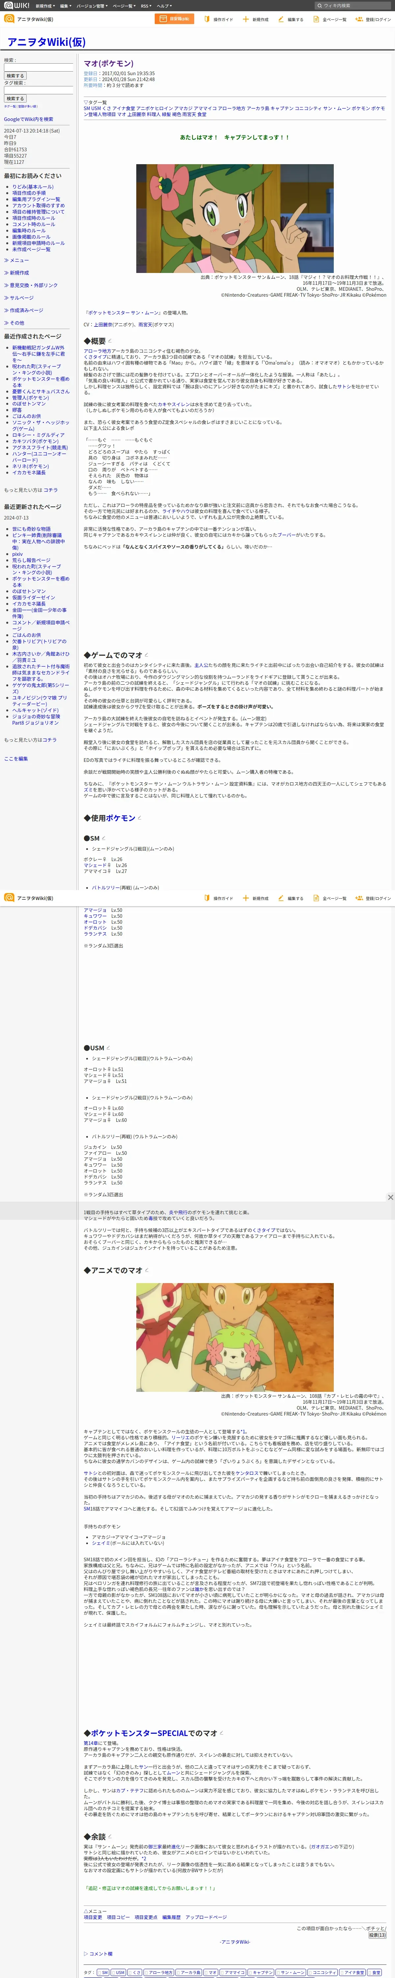Click the アニヲタWiki(仮) site title

coord(46,42)
